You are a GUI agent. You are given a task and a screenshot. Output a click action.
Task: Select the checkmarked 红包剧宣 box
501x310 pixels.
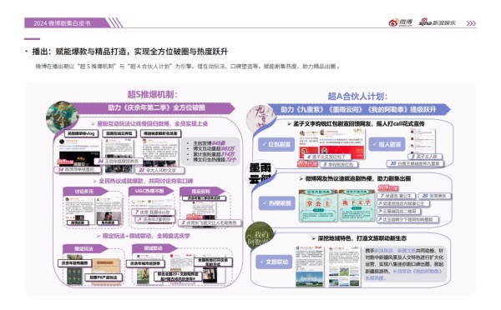[276, 144]
